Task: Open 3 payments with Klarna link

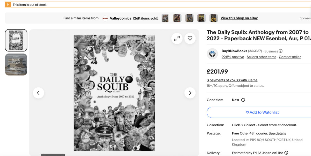Action: 232,80
